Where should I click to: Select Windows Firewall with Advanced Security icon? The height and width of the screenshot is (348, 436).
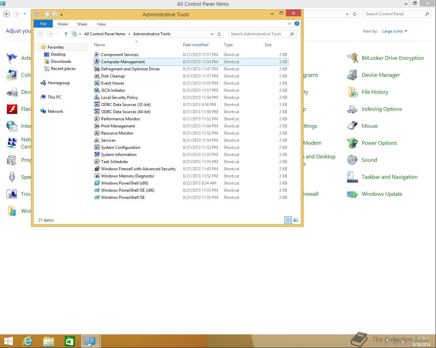(97, 169)
